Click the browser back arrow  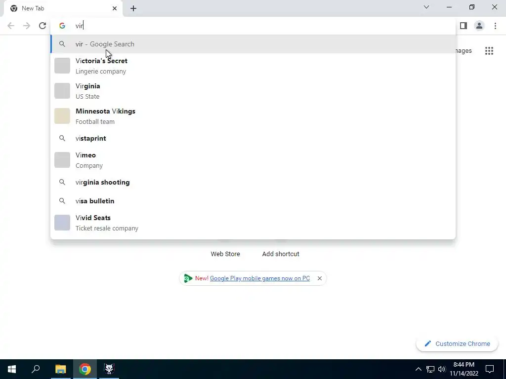point(11,26)
